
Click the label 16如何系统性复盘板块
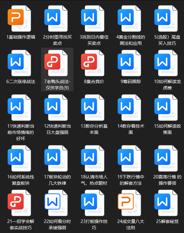[x=21, y=180]
